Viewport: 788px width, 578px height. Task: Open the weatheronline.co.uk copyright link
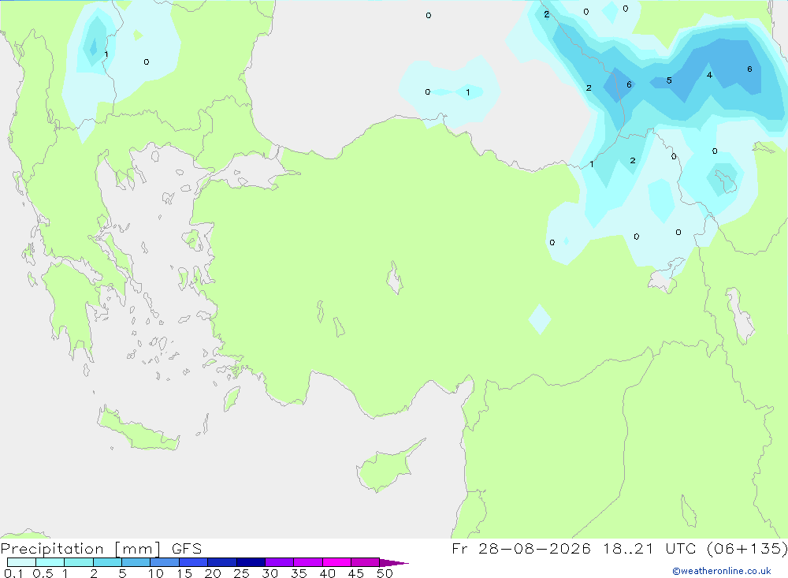(722, 571)
